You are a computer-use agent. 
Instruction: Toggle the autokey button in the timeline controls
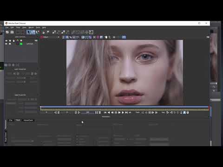[184, 113]
